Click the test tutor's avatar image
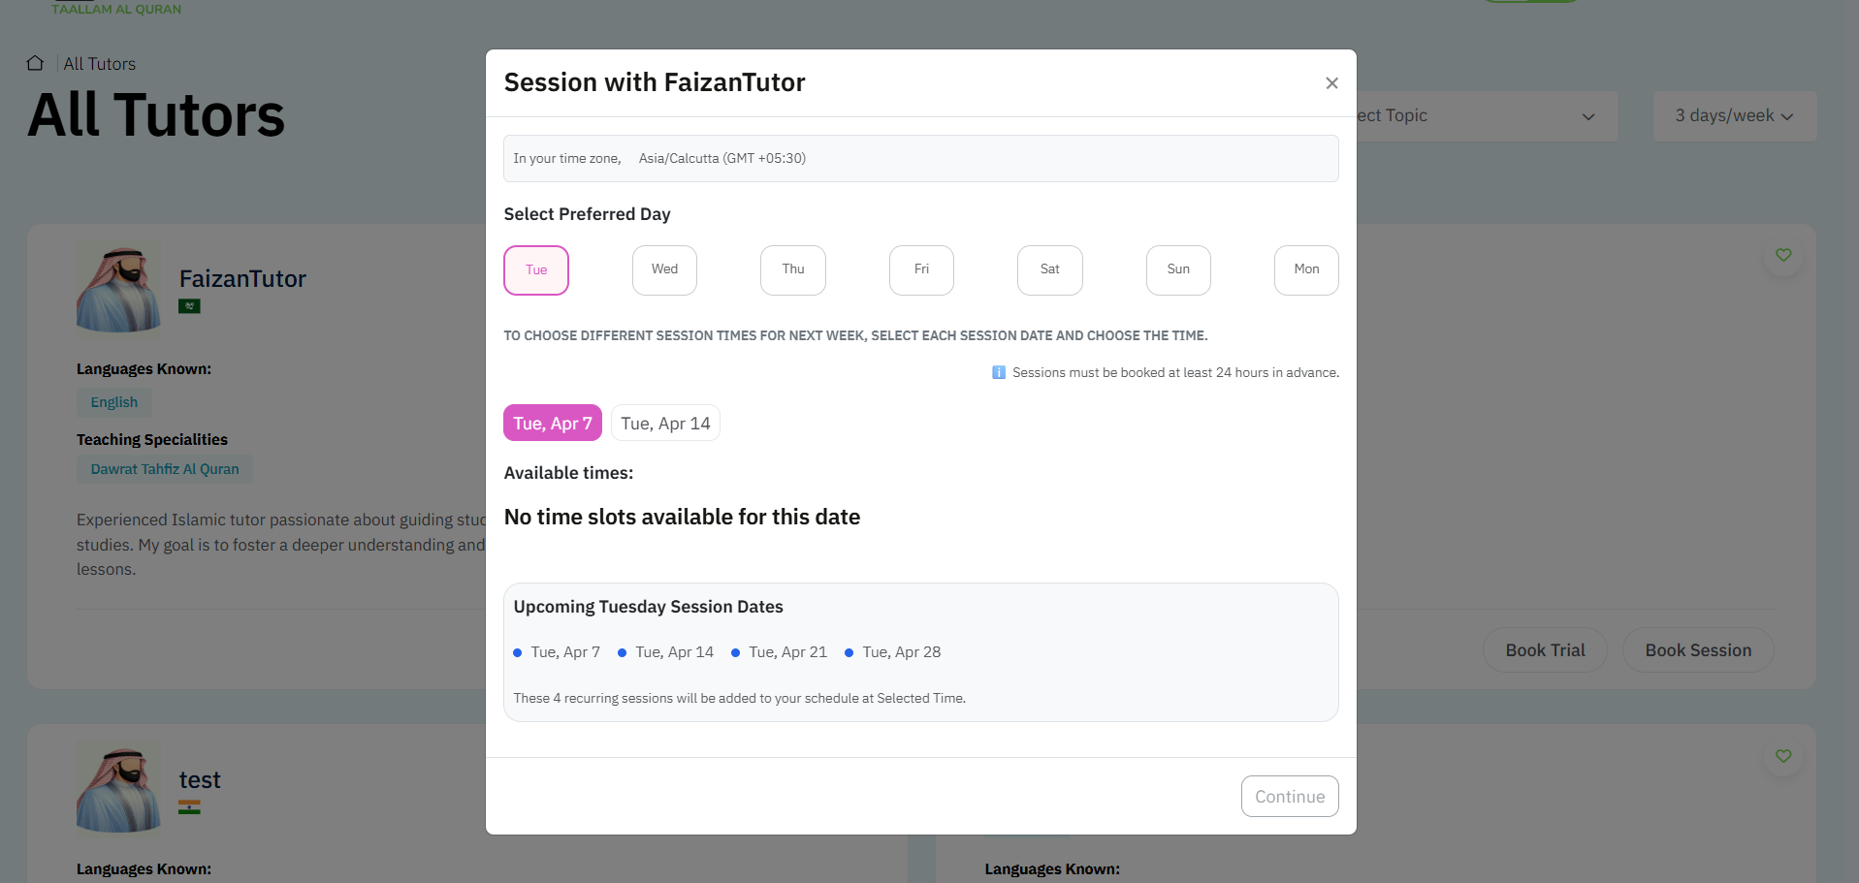The image size is (1859, 883). click(x=118, y=787)
